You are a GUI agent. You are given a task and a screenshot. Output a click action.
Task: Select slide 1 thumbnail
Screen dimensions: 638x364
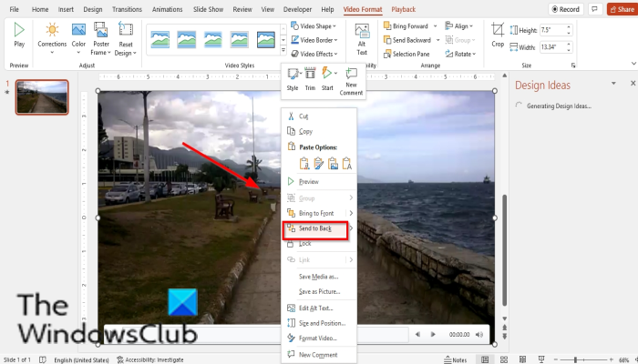pyautogui.click(x=42, y=97)
